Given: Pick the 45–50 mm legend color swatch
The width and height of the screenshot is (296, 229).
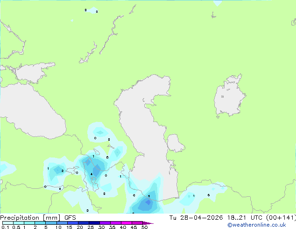Looking at the screenshot, I should [x=137, y=223].
